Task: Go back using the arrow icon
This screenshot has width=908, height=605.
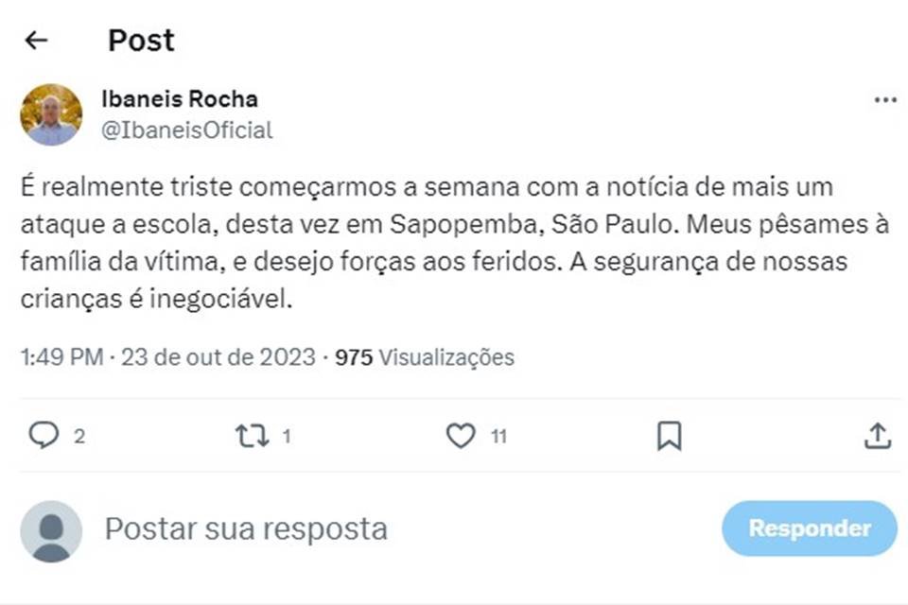Action: point(36,40)
